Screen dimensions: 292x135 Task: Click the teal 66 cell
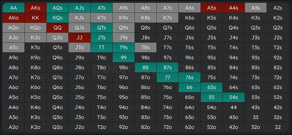pos(190,87)
